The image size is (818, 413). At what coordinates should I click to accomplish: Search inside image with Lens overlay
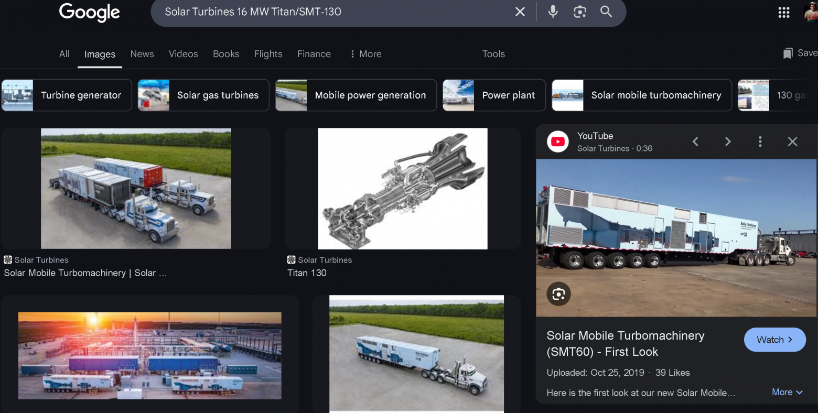[x=558, y=294]
